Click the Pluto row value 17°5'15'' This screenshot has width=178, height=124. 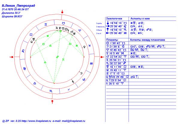(116, 73)
